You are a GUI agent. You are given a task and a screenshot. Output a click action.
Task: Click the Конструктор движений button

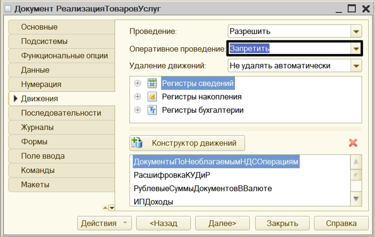coord(187,143)
